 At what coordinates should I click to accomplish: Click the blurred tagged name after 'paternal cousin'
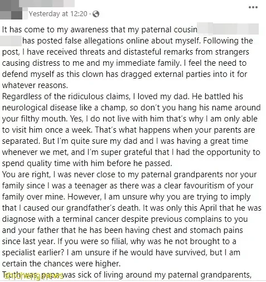click(x=228, y=29)
